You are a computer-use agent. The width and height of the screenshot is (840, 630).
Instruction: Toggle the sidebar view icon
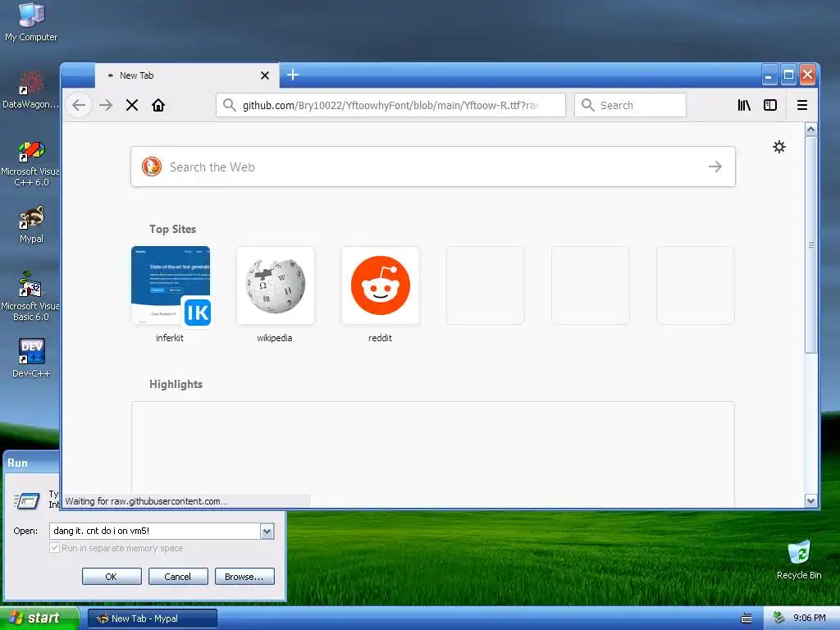[x=769, y=105]
